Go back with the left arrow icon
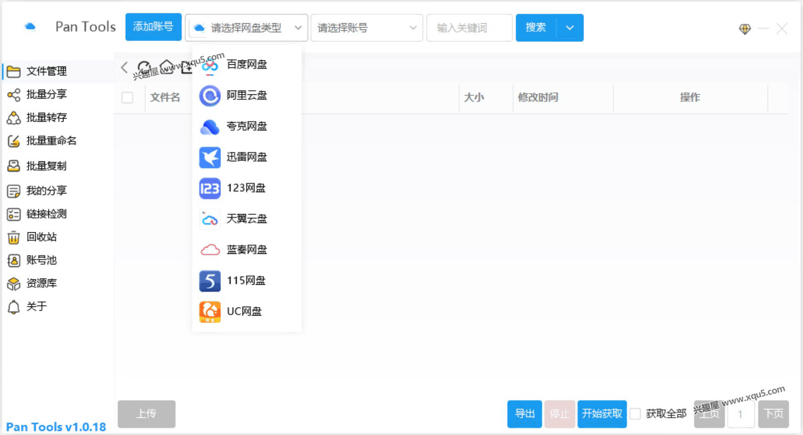This screenshot has width=803, height=435. tap(124, 67)
